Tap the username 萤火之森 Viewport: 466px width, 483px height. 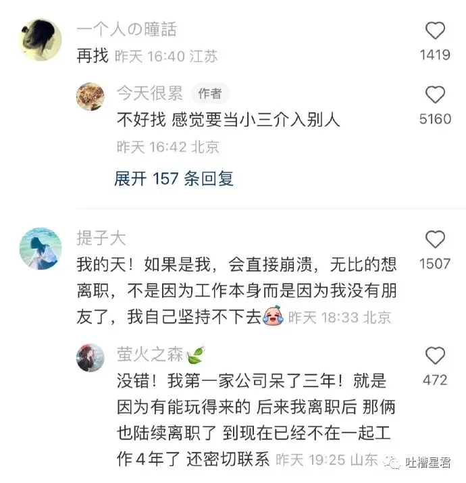pyautogui.click(x=150, y=354)
